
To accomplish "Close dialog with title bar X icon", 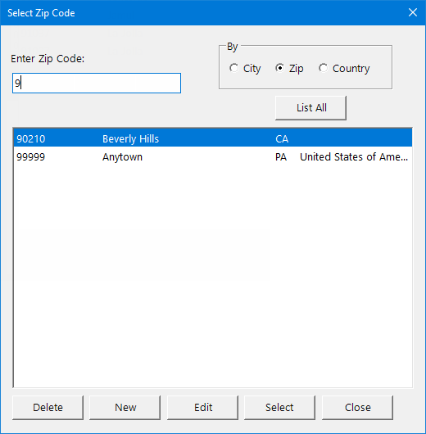I will 413,12.
